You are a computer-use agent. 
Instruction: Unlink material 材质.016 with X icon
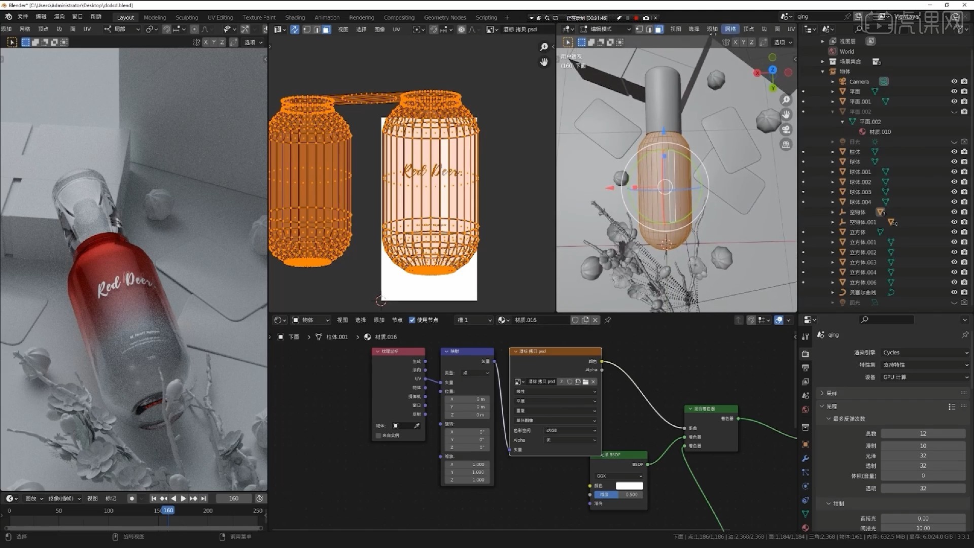595,320
